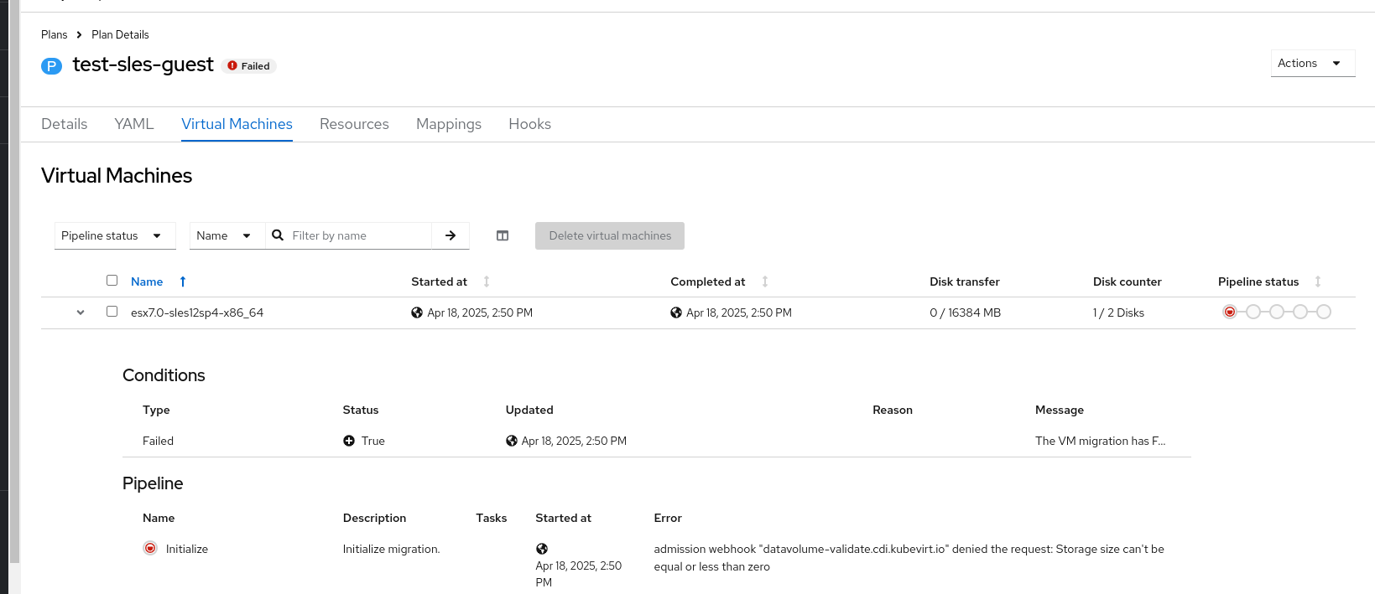Viewport: 1375px width, 594px height.
Task: Click the red failed pipeline status circle
Action: (1230, 312)
